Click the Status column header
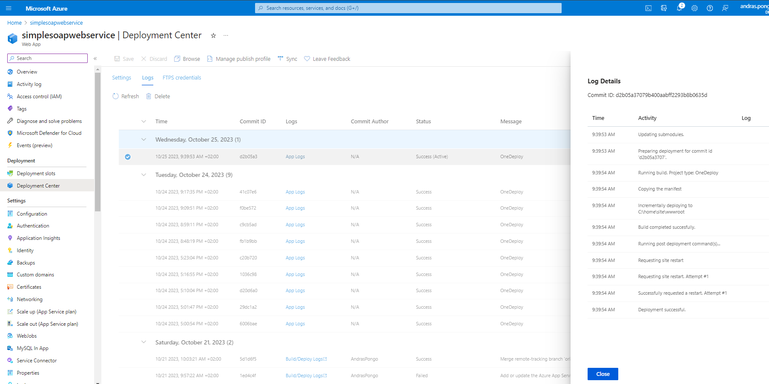 (x=423, y=122)
